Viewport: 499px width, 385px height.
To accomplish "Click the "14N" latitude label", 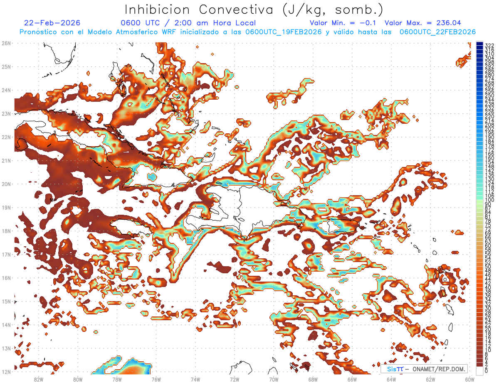I will [6, 325].
